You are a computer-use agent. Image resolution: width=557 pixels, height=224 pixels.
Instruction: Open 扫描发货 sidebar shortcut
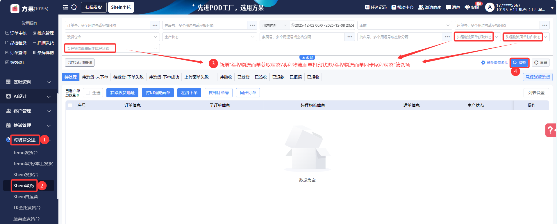pos(43,43)
